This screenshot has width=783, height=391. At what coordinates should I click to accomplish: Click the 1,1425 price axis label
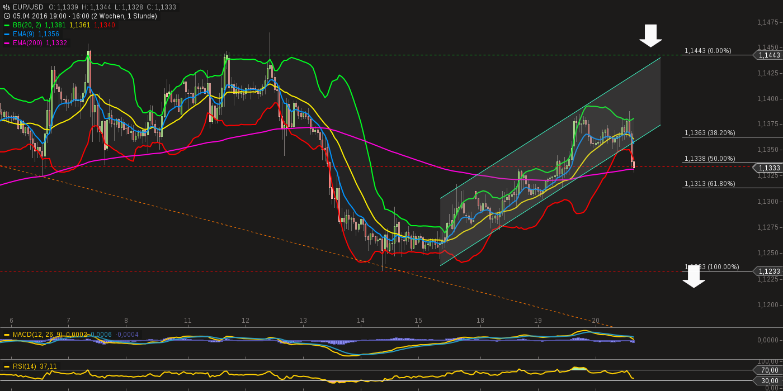[x=767, y=73]
